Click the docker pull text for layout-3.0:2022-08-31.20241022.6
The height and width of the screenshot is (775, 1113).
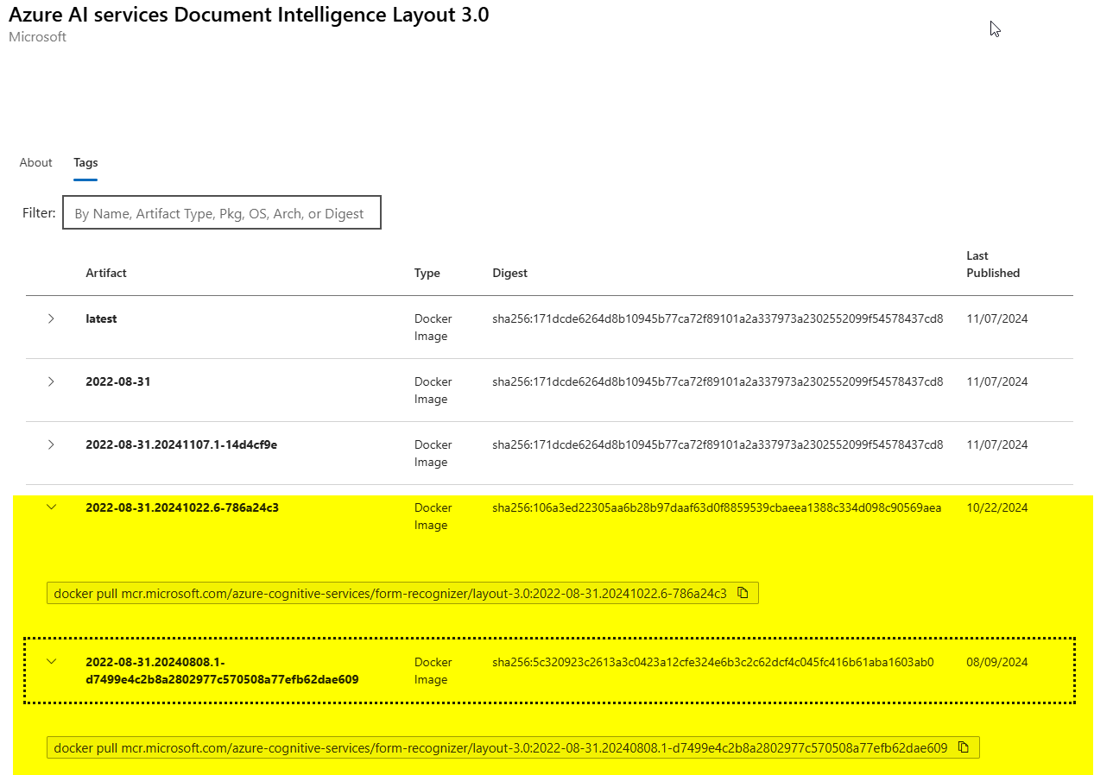coord(390,593)
